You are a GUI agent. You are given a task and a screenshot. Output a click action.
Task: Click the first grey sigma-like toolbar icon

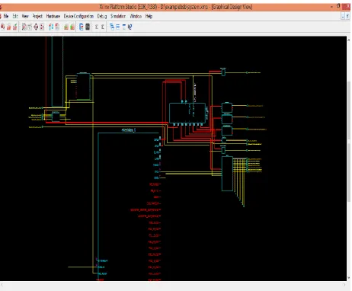(x=97, y=27)
